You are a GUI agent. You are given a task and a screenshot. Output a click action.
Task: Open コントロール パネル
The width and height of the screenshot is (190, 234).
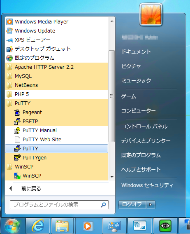tap(144, 126)
